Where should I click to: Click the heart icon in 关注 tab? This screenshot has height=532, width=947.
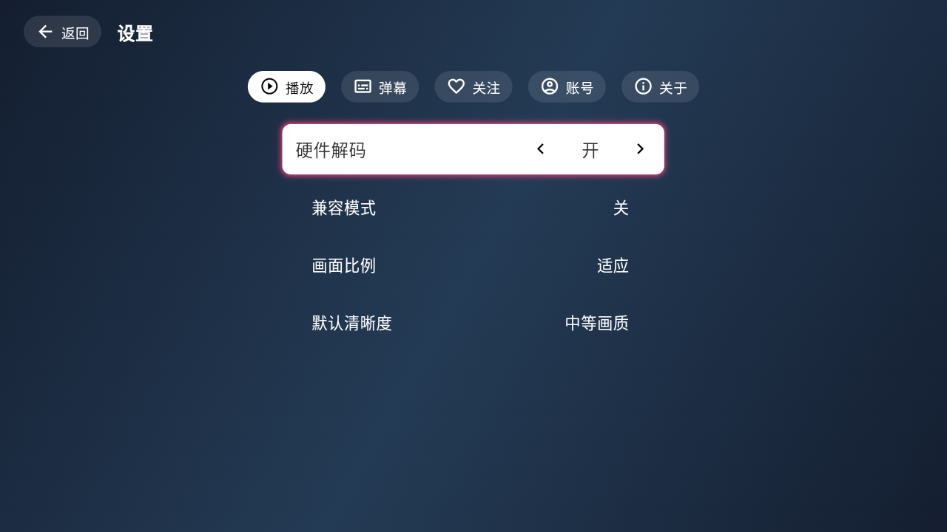(x=456, y=86)
